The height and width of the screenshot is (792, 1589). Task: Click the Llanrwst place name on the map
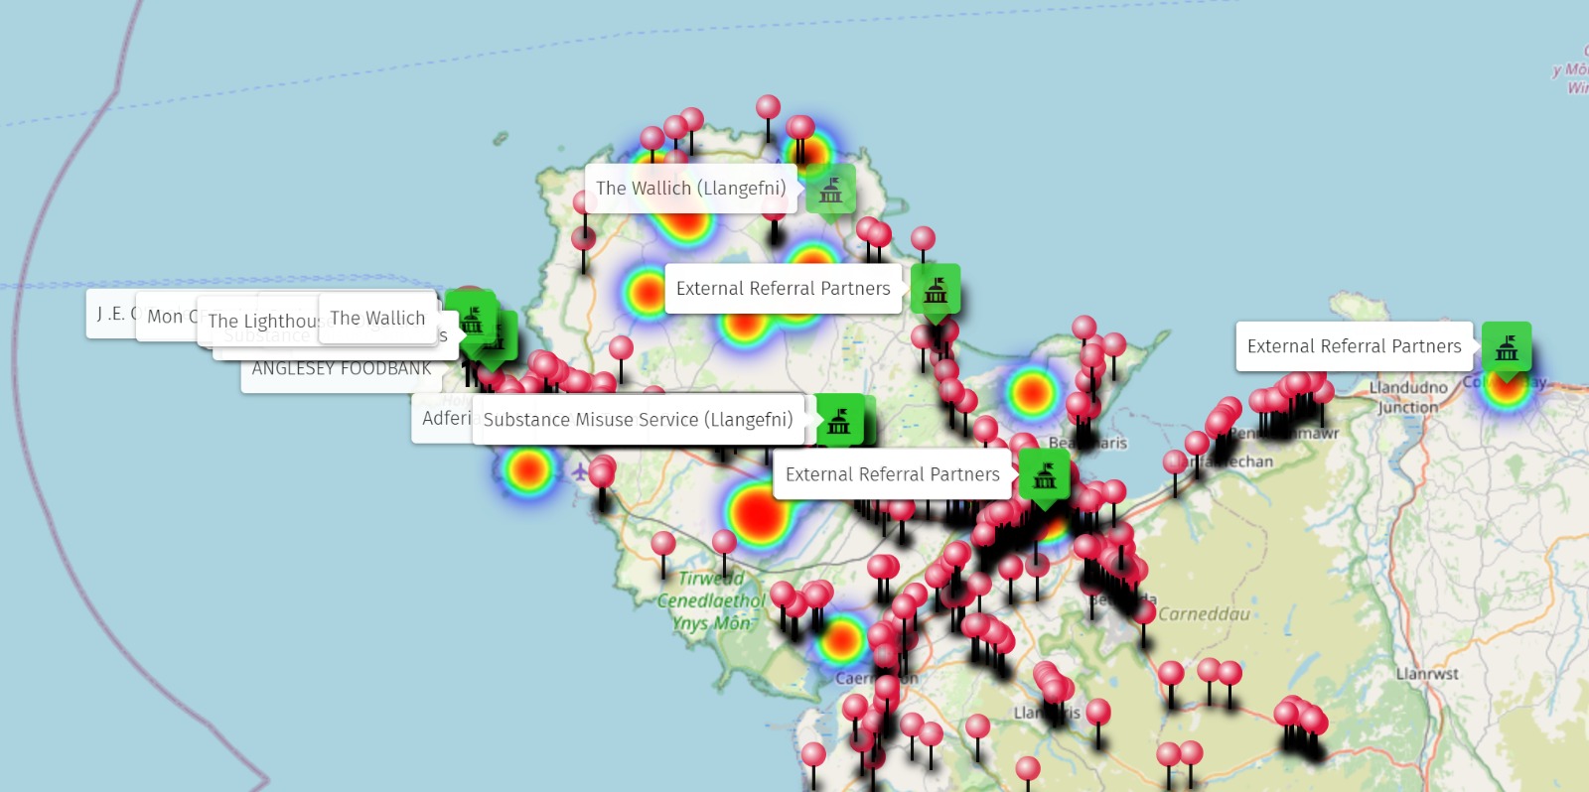pyautogui.click(x=1427, y=674)
